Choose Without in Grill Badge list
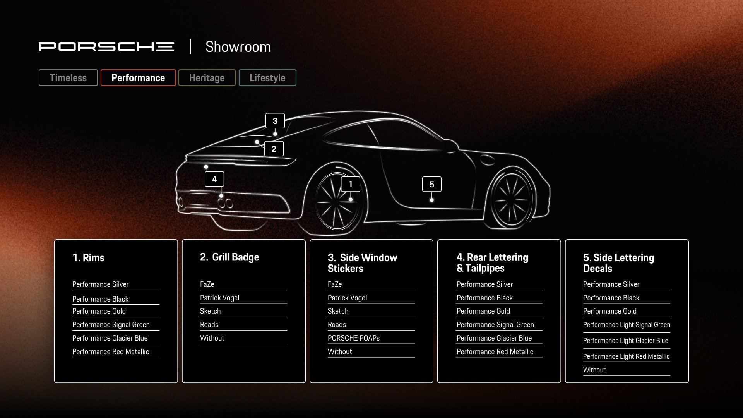 pos(212,338)
